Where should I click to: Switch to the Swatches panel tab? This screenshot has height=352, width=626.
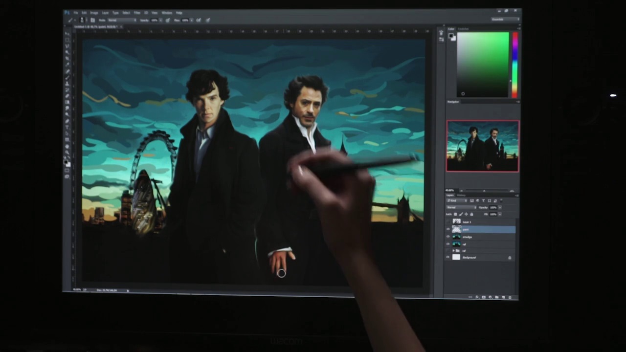point(463,29)
